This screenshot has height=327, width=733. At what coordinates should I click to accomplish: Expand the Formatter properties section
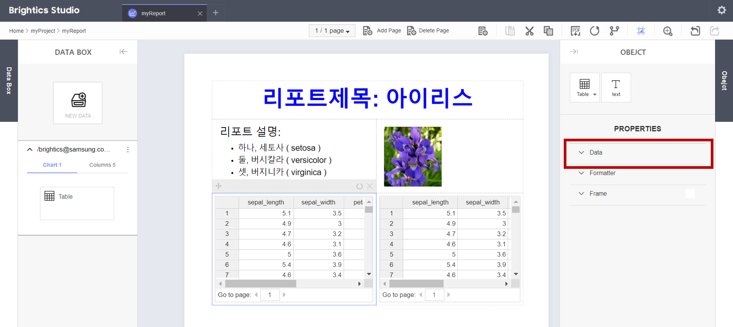[638, 173]
